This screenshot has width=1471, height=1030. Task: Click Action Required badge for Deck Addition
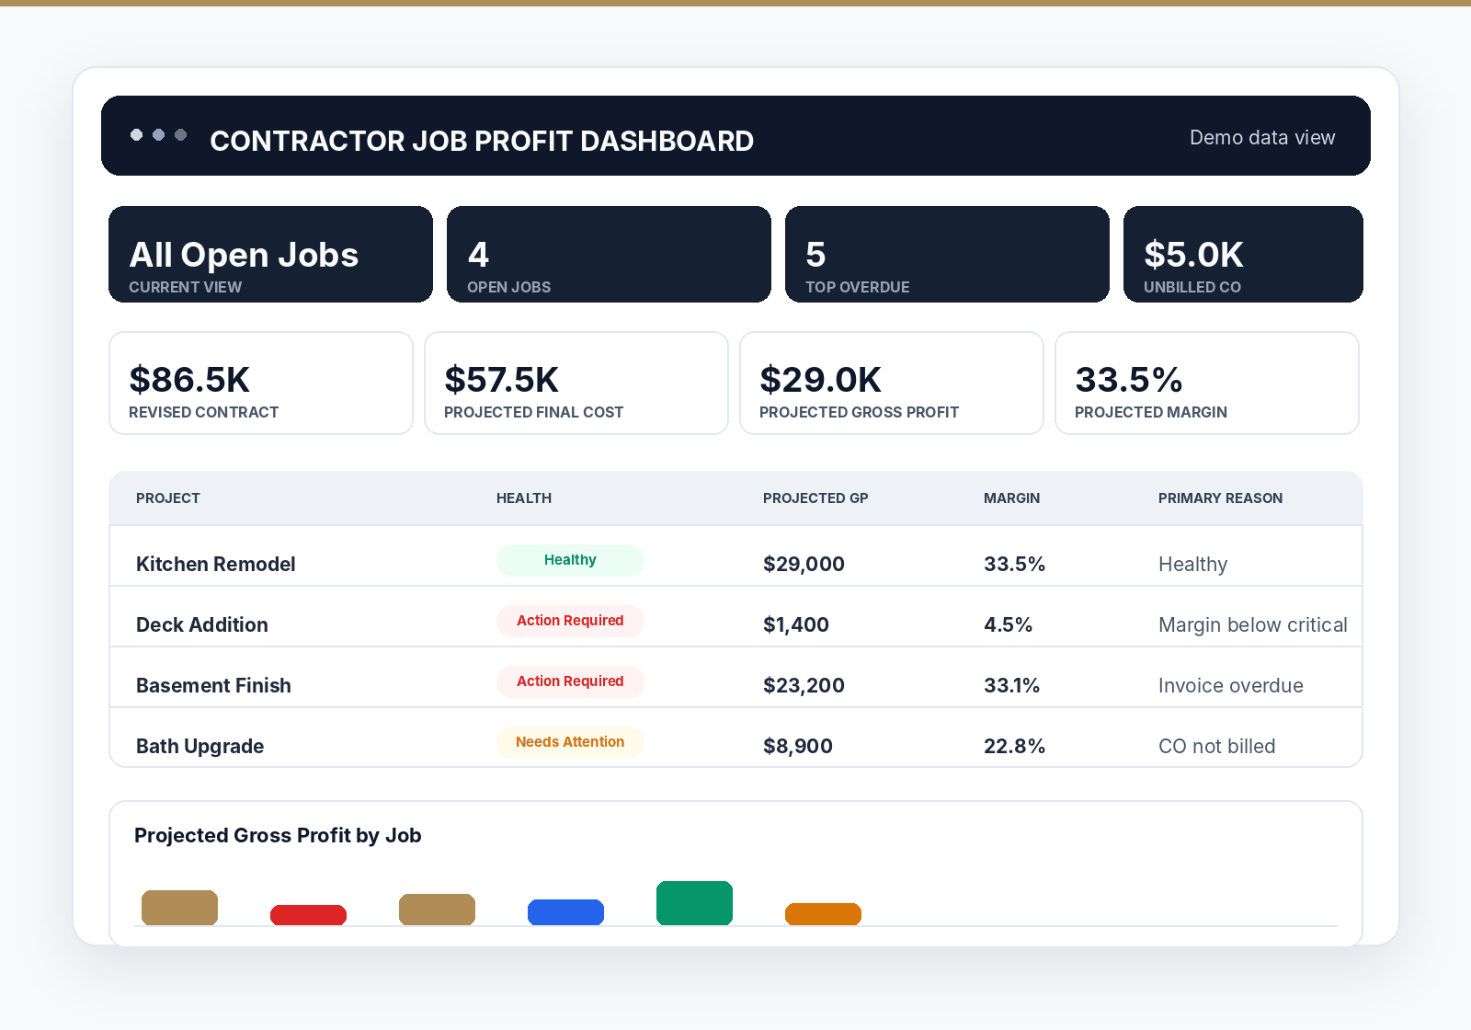coord(570,621)
